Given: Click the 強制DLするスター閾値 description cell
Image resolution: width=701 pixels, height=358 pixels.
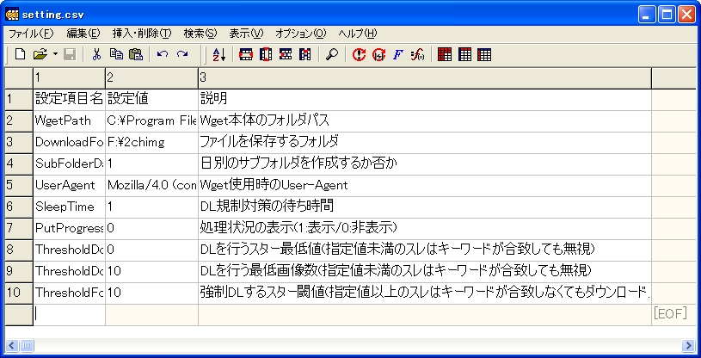Looking at the screenshot, I should click(425, 293).
